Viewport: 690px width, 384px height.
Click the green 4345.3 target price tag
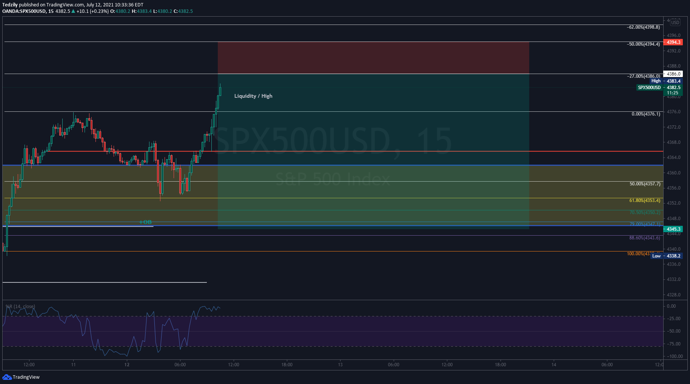click(x=673, y=229)
